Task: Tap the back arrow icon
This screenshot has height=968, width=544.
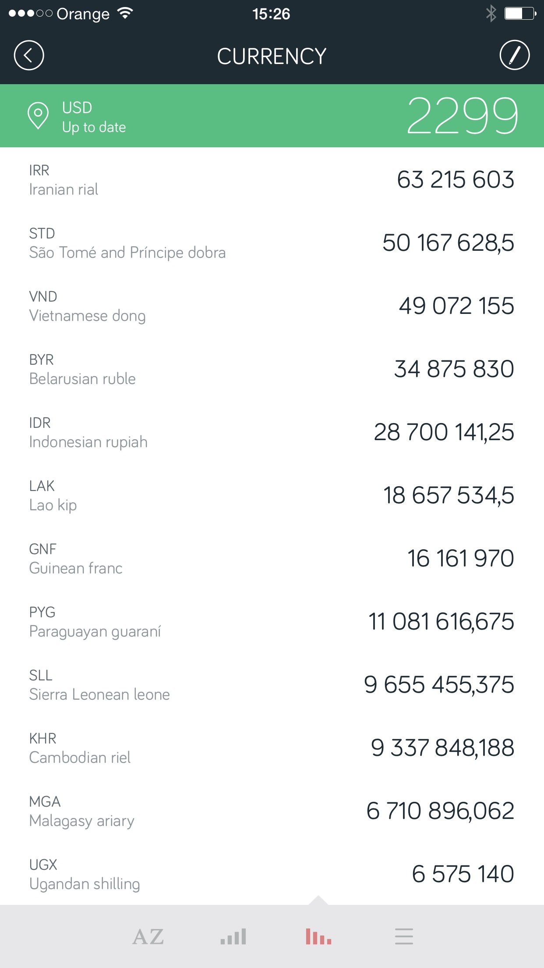Action: 29,56
